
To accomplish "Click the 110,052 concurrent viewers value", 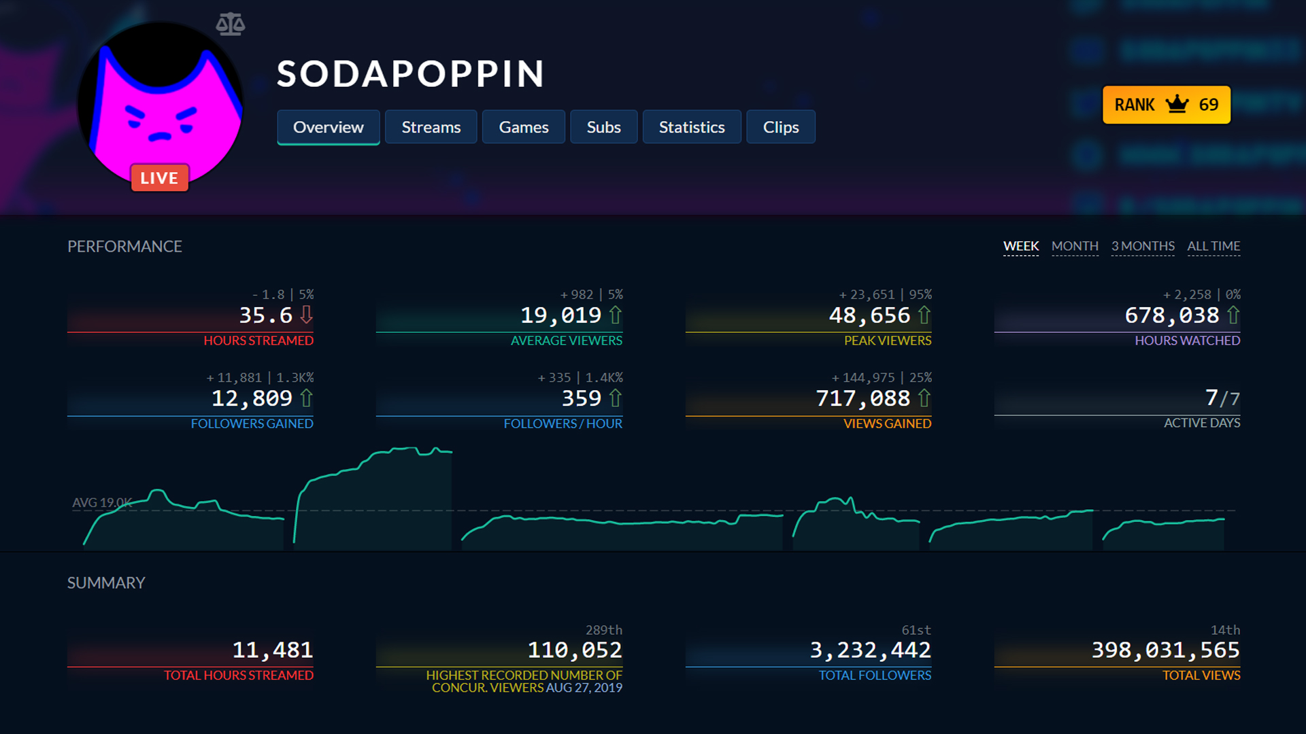I will (x=575, y=650).
